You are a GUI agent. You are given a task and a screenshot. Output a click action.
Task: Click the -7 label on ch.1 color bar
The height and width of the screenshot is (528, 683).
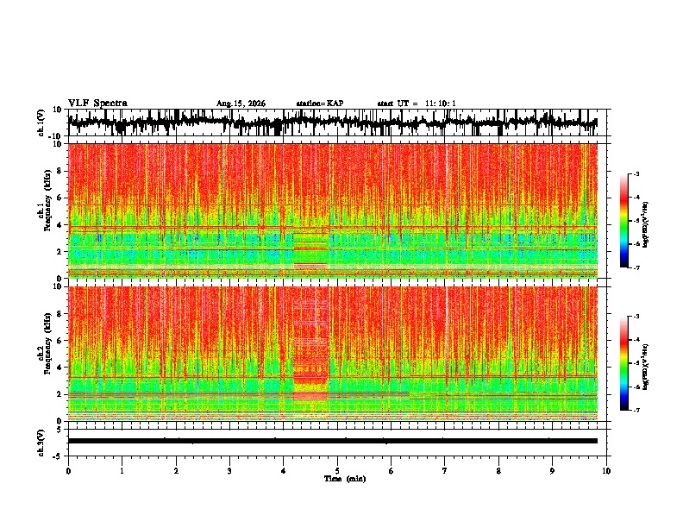click(636, 267)
